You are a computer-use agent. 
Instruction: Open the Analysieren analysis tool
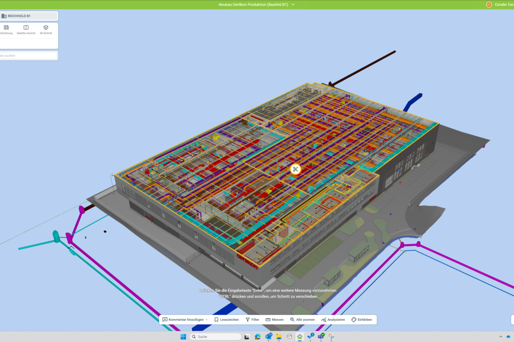333,320
